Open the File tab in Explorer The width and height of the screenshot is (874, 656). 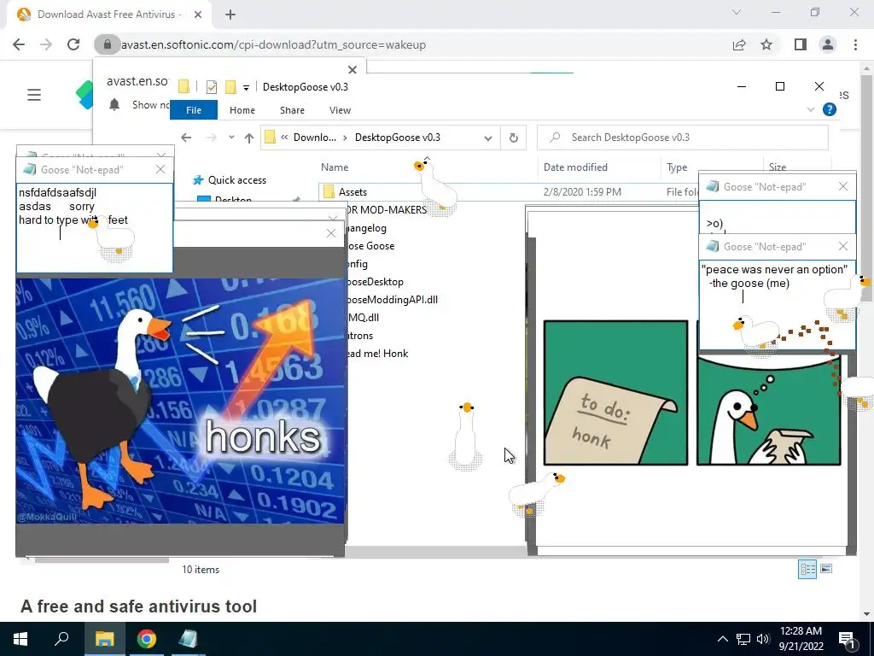(194, 110)
